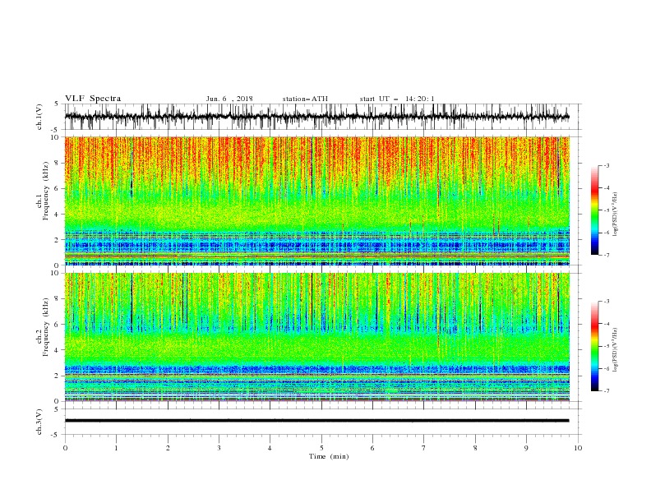651x503 pixels.
Task: Click the "VLF Spectra" title text
Action: (93, 99)
